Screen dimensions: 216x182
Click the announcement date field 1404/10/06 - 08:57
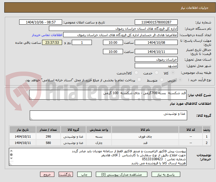pos(41,22)
